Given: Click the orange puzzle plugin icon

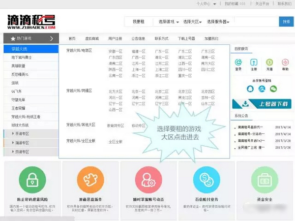Looking at the screenshot, I should [x=90, y=180].
